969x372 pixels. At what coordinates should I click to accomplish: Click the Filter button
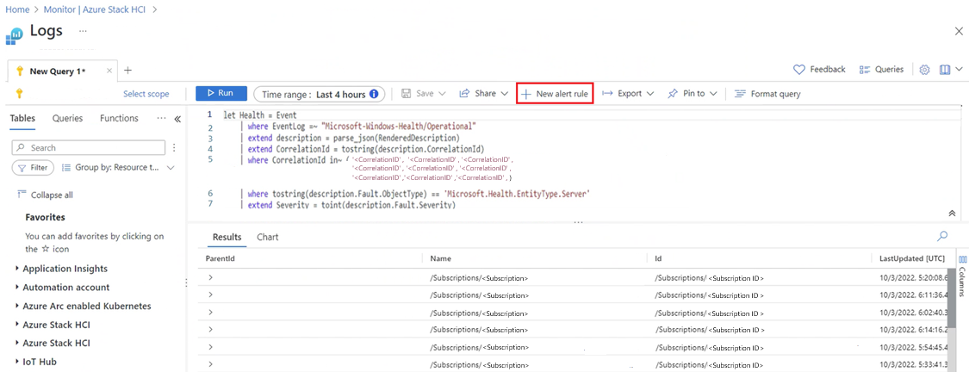point(34,167)
